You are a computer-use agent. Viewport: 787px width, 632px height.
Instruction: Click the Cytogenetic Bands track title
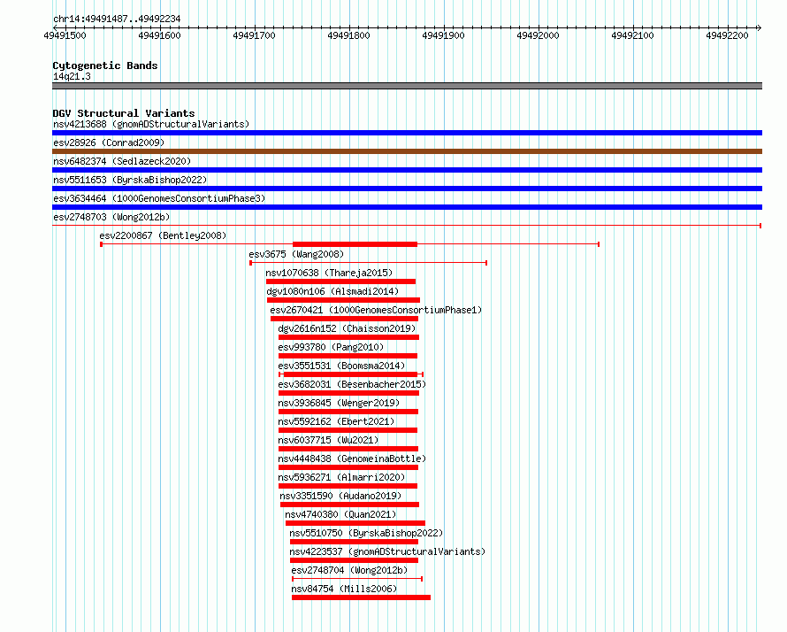click(105, 66)
